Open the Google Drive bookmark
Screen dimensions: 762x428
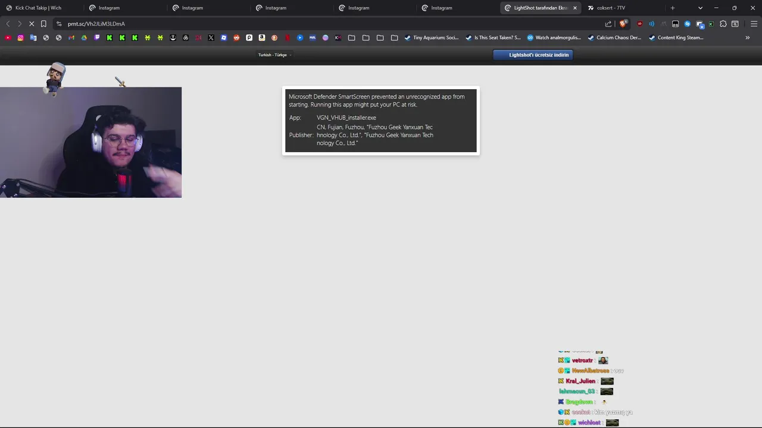pos(84,37)
